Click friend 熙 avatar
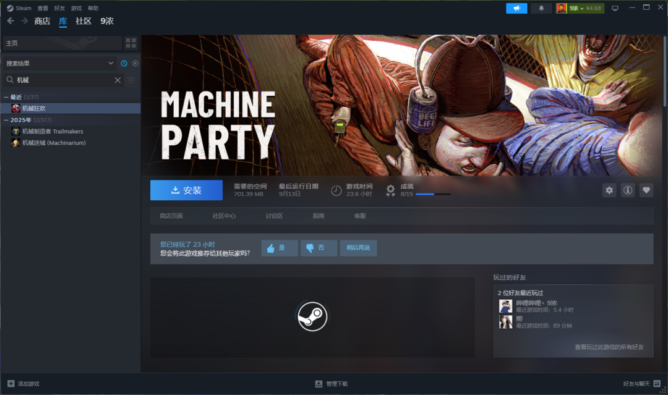This screenshot has height=395, width=668. [506, 322]
